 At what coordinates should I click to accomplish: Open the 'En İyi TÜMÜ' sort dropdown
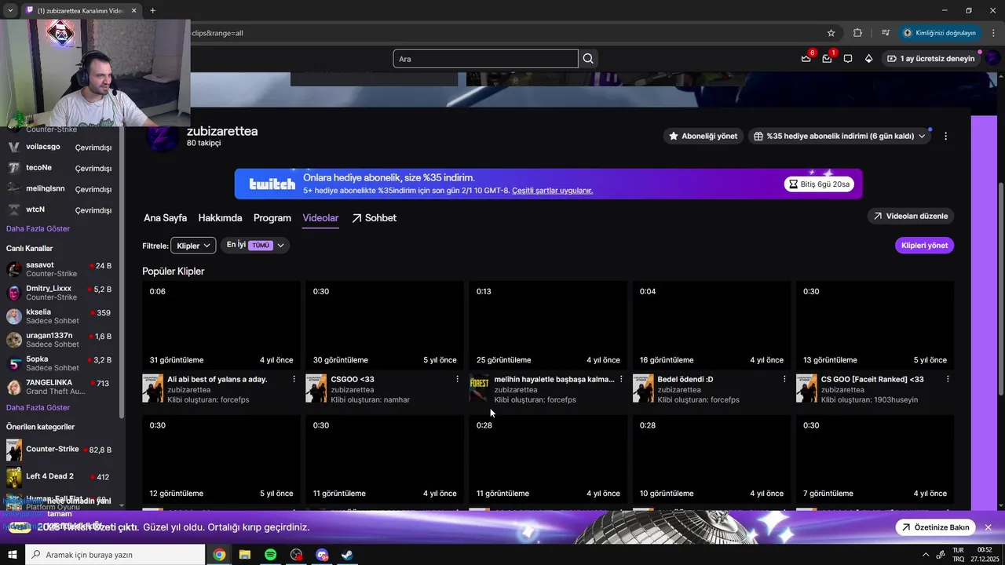pyautogui.click(x=255, y=245)
